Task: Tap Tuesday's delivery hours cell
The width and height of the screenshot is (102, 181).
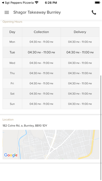Action: pyautogui.click(x=80, y=53)
